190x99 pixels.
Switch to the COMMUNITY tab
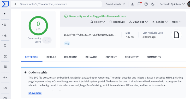tap(154, 57)
